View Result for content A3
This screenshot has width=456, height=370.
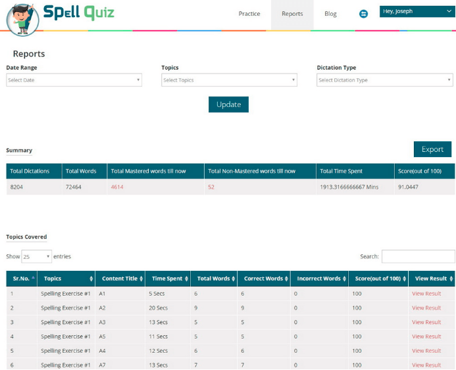tap(426, 322)
